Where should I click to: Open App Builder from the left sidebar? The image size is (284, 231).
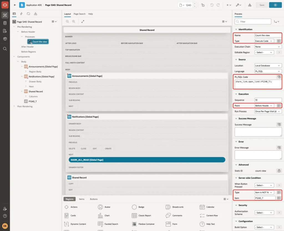click(5, 15)
